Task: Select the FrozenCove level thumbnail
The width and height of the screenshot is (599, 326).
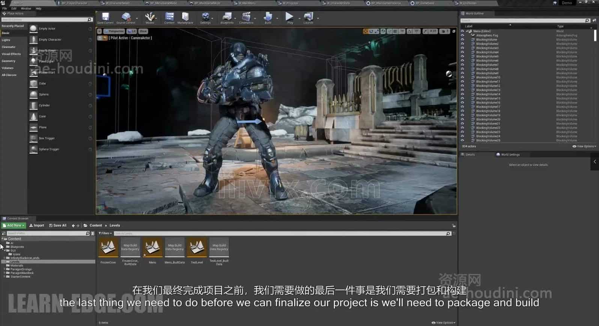Action: coord(108,248)
